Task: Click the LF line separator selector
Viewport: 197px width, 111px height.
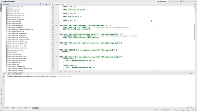Action: [x=159, y=110]
